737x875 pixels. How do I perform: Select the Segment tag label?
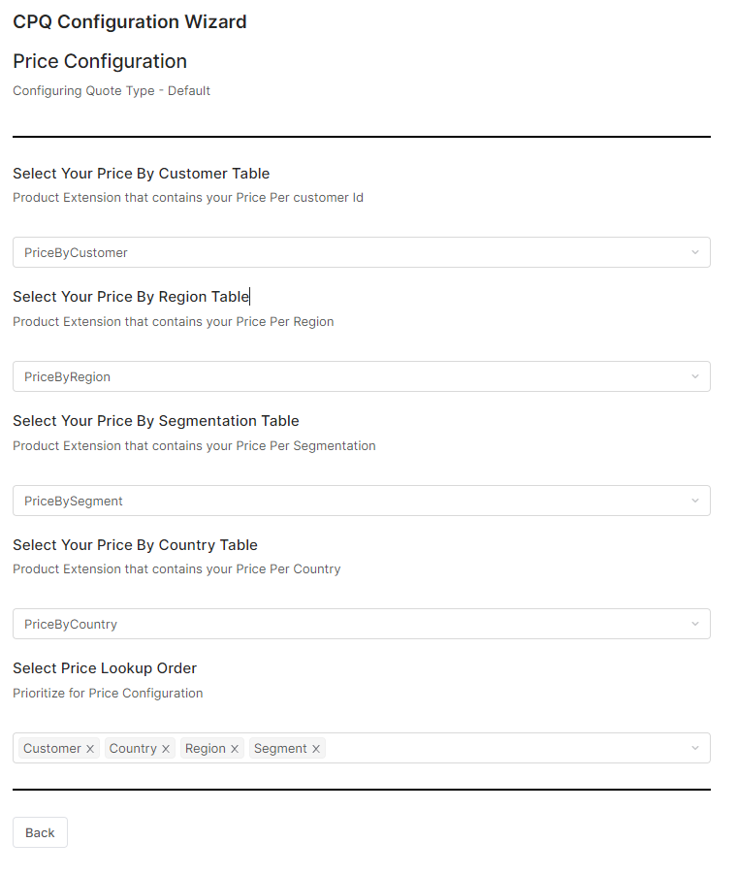pos(280,749)
